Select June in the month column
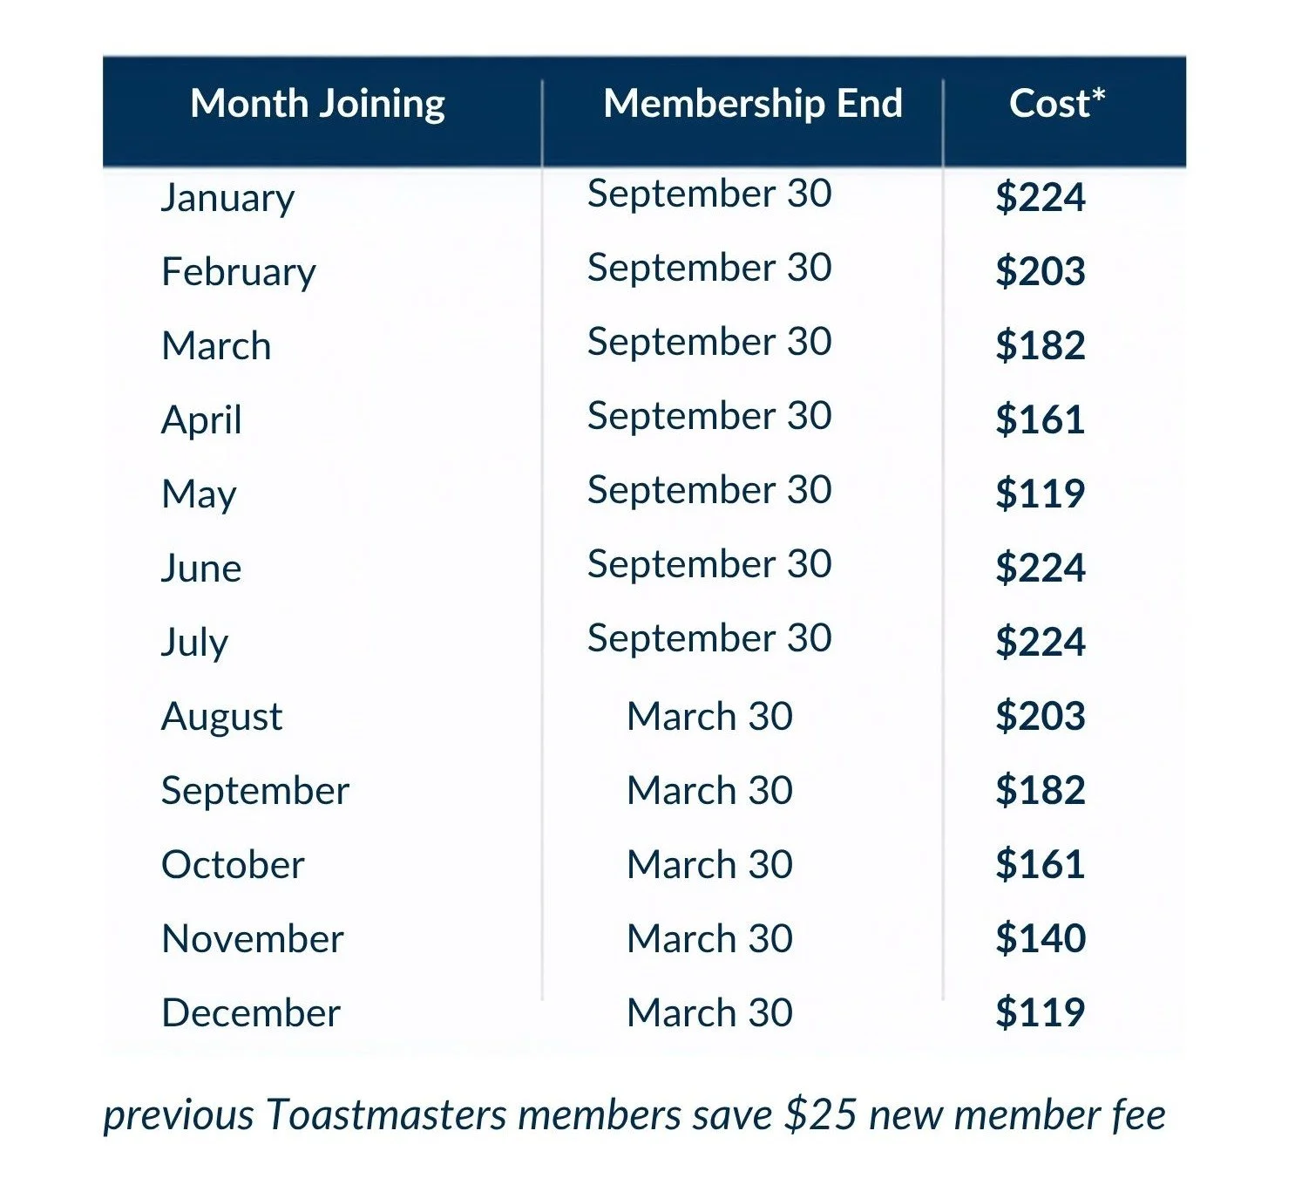The height and width of the screenshot is (1192, 1295). coord(201,569)
